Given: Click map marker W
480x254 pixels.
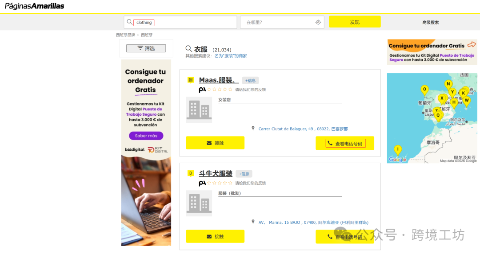Looking at the screenshot, I should point(467,101).
